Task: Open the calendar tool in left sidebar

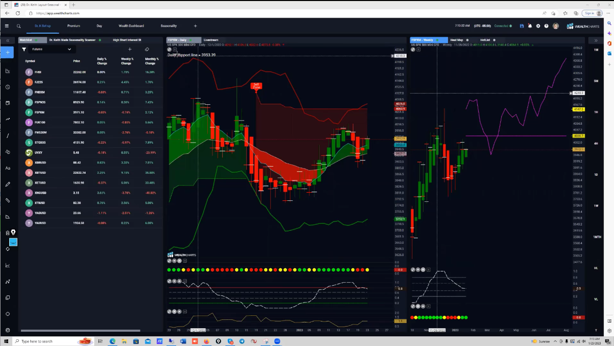Action: (8, 103)
